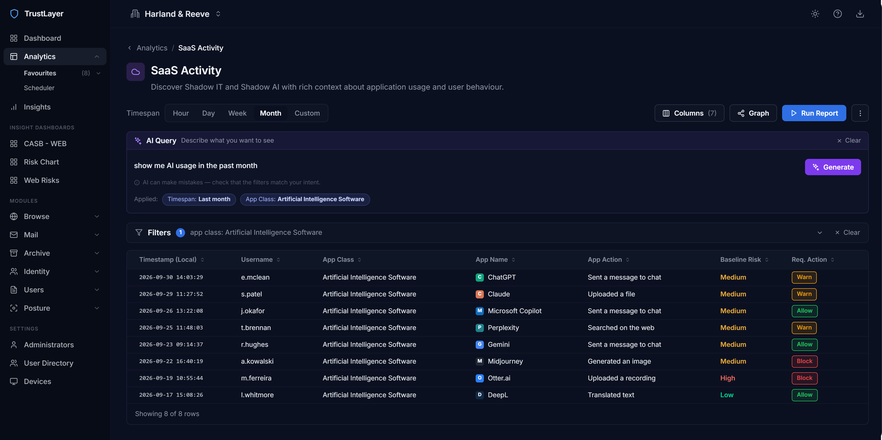Click the Otter.ai app icon
Screen dimensions: 882x440
479,378
